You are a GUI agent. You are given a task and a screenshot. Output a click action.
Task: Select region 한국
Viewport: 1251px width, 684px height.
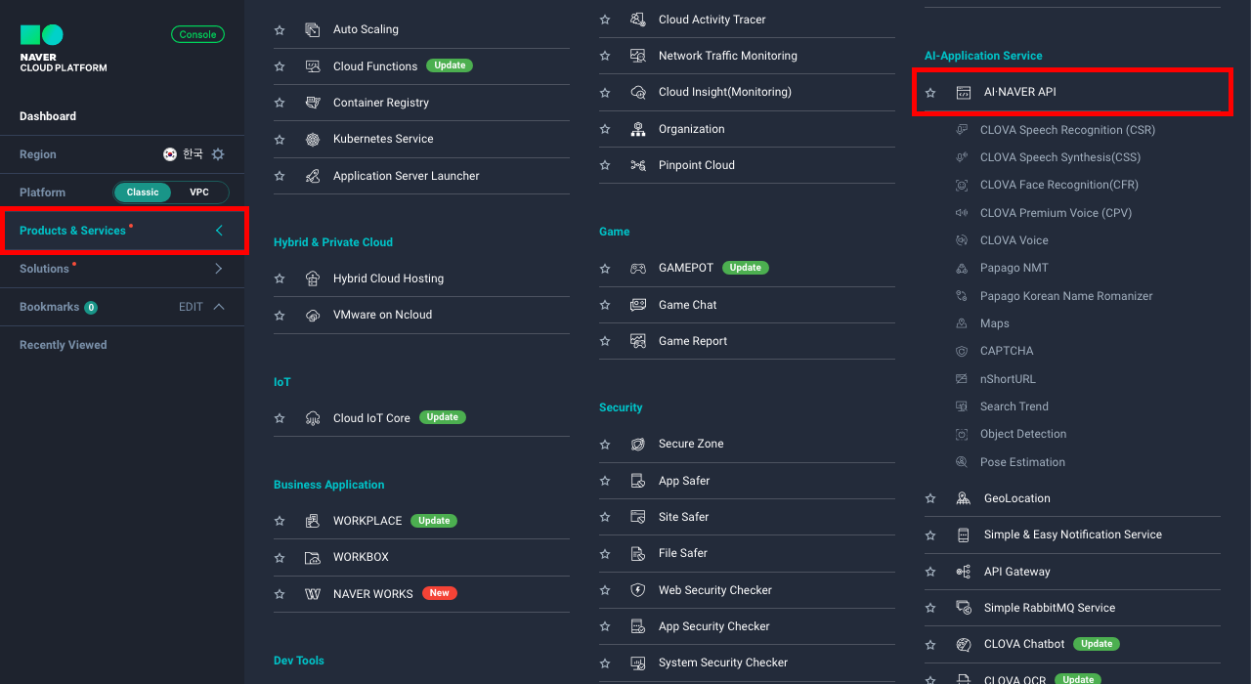tap(184, 154)
